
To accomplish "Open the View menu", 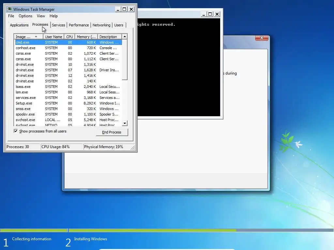I will [x=41, y=16].
